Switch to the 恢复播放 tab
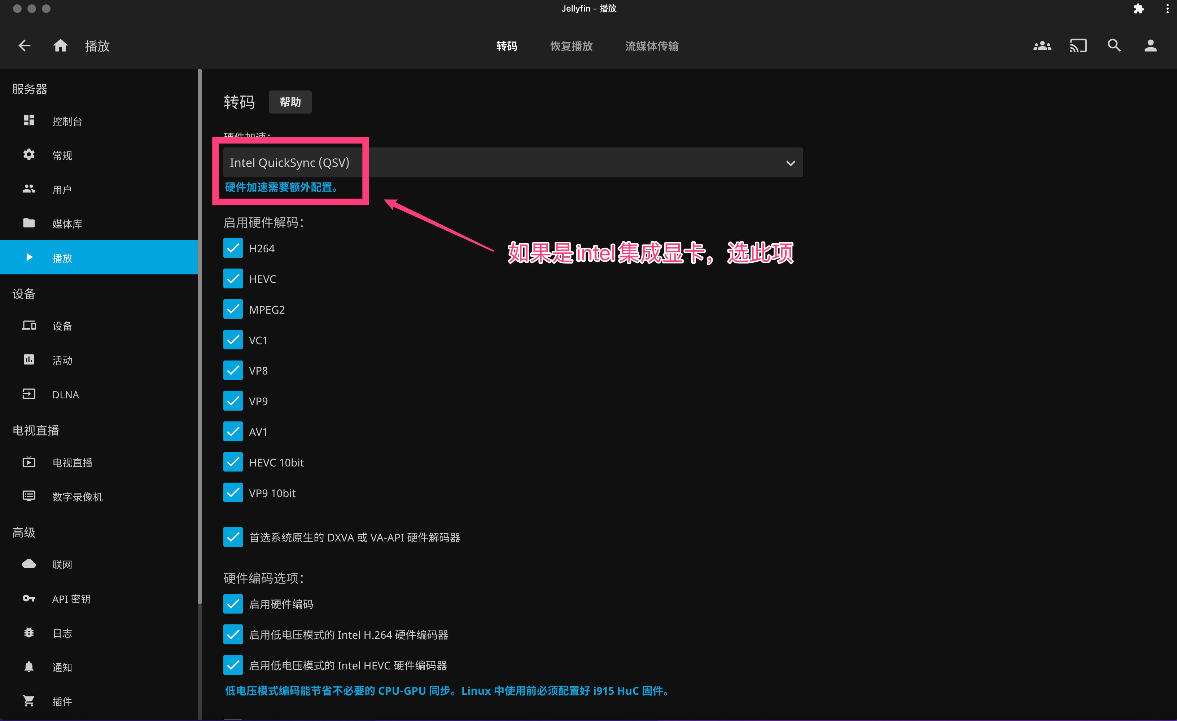The width and height of the screenshot is (1177, 721). pyautogui.click(x=571, y=46)
